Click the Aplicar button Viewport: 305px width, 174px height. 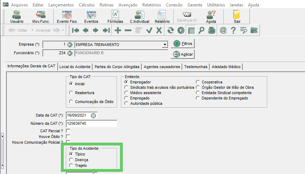click(x=183, y=54)
